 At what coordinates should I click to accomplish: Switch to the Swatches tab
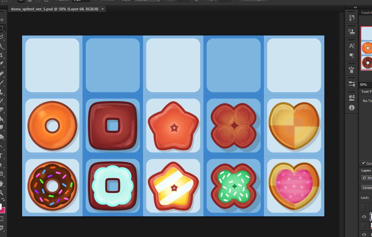tap(366, 12)
